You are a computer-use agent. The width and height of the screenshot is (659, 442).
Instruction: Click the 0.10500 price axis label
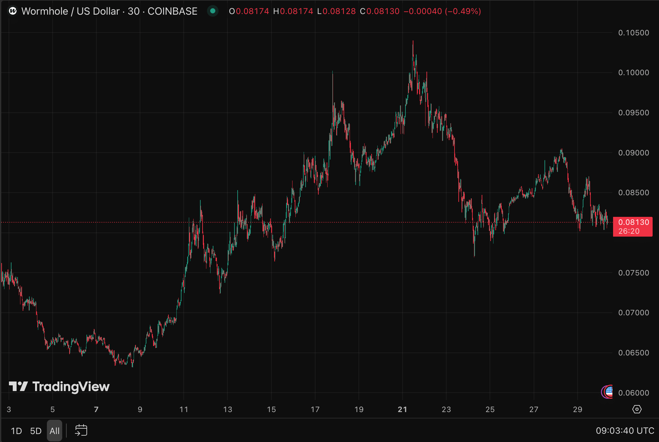click(633, 33)
